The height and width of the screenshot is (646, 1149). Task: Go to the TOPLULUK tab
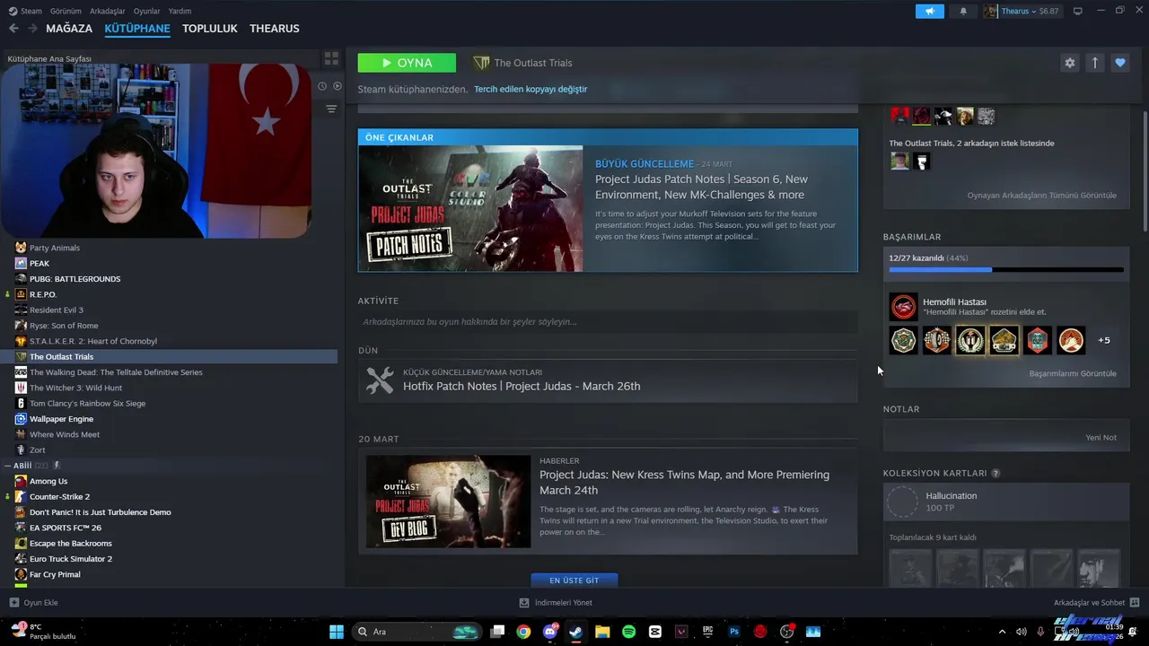point(210,29)
